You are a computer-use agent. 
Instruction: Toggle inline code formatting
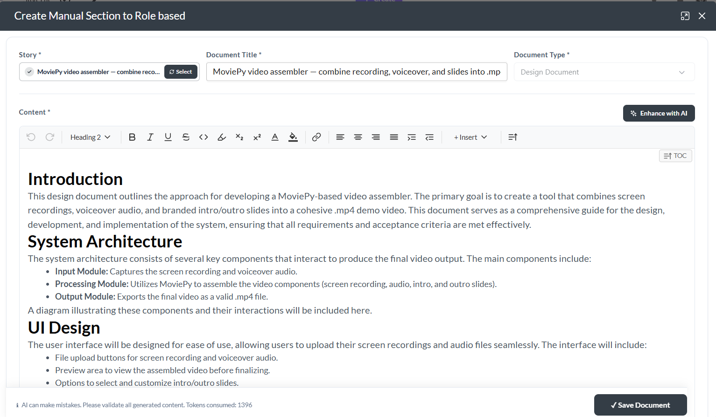tap(204, 137)
